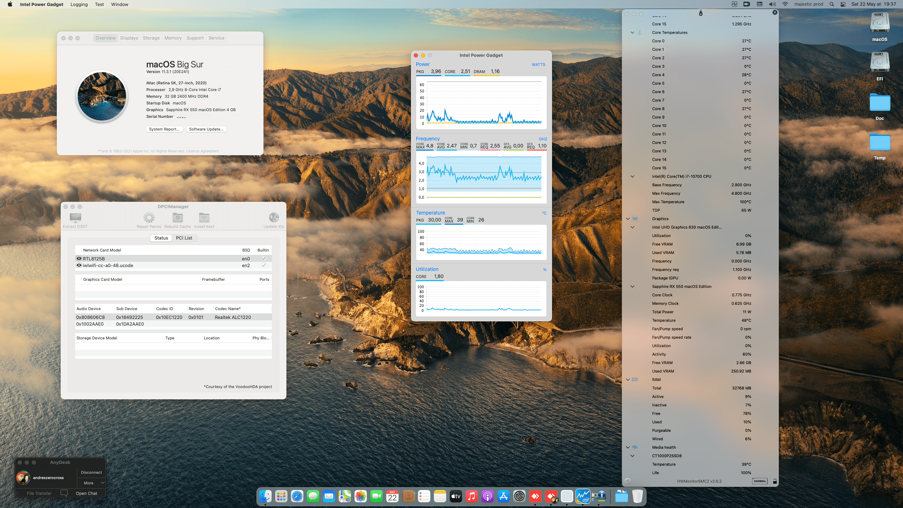Open HWMonitorSMC2 preferences gear icon
903x508 pixels.
click(627, 481)
